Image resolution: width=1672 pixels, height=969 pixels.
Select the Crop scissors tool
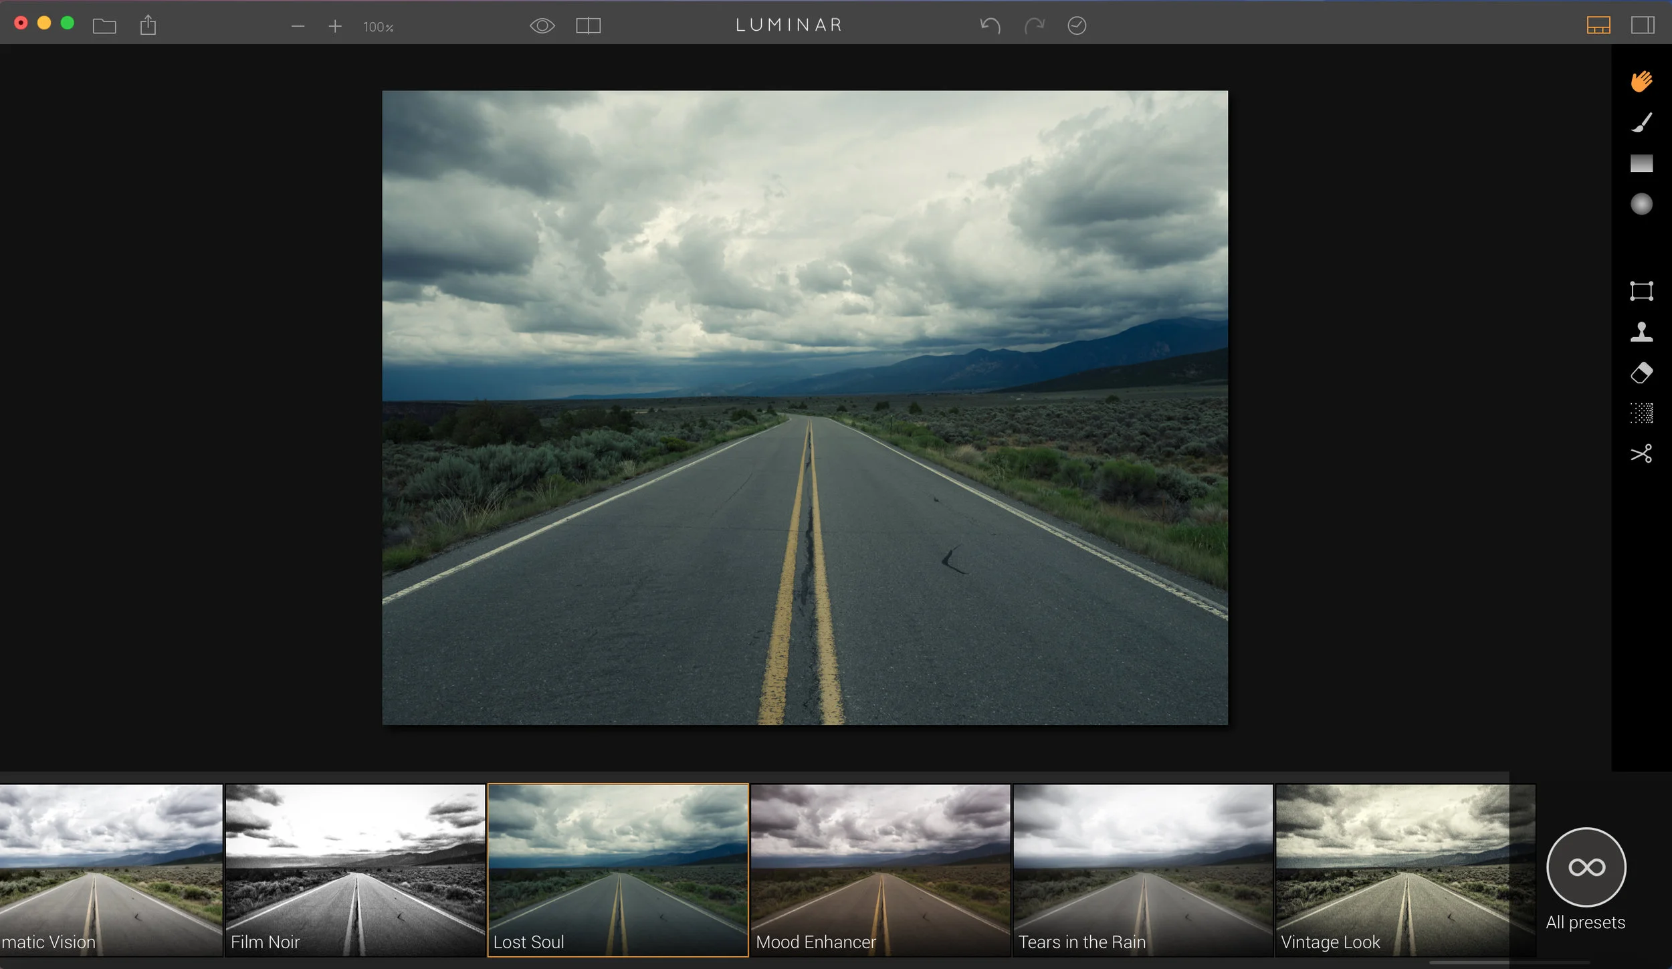[1641, 454]
